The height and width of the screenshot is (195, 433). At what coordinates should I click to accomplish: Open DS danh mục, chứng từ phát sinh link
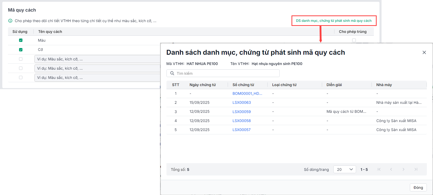334,21
